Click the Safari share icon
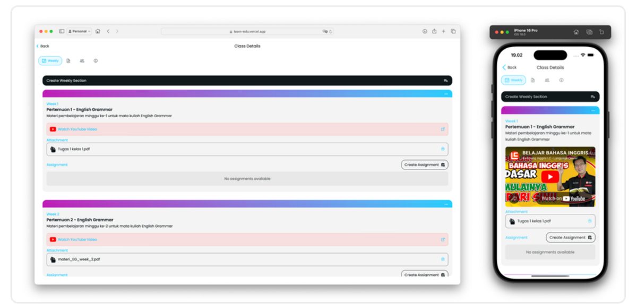 434,31
